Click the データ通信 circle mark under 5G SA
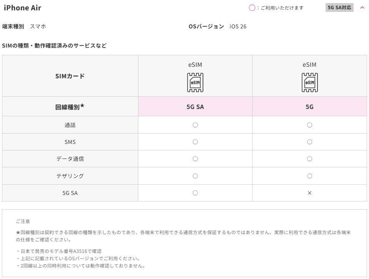 point(195,159)
